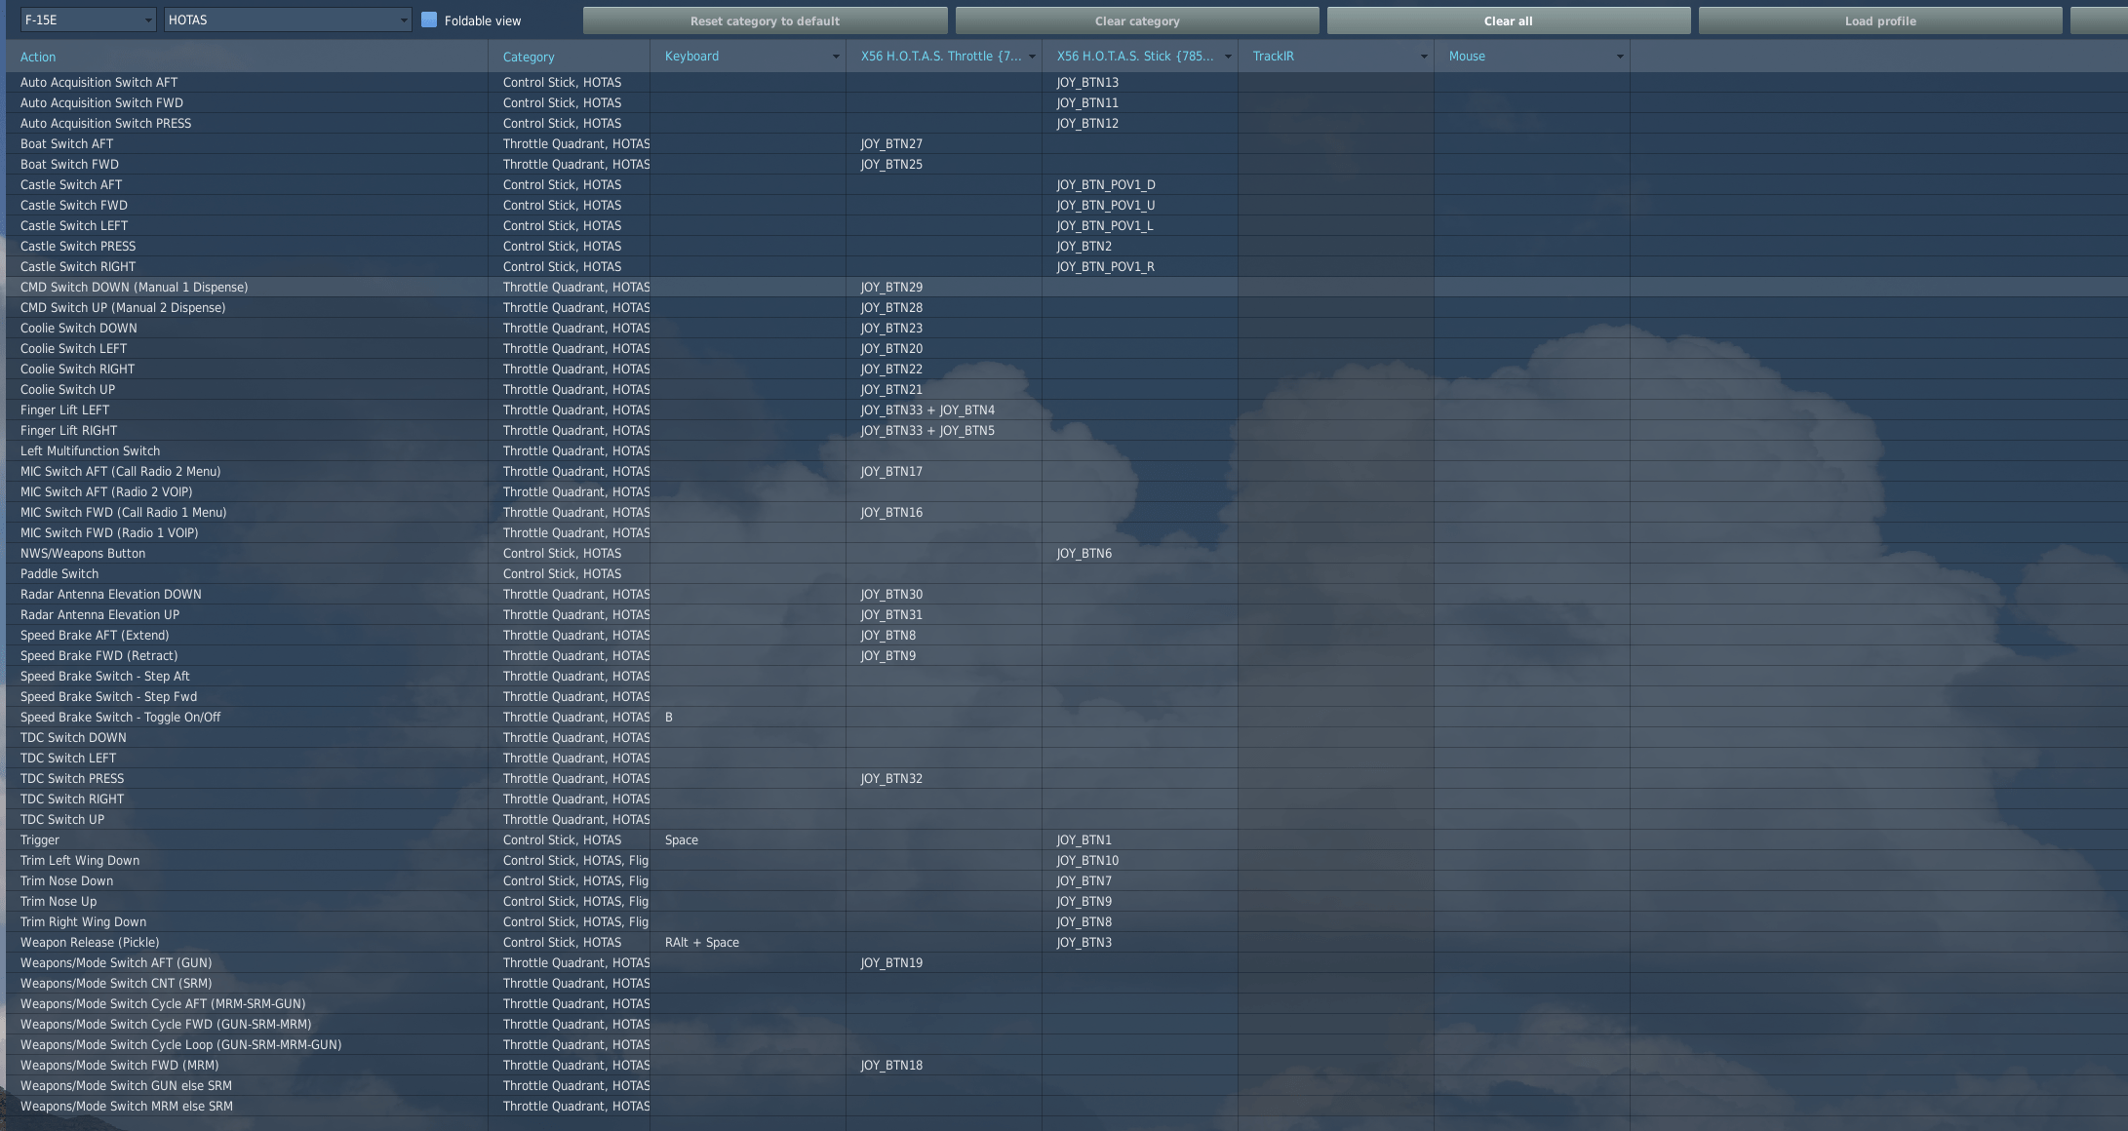Select the Weapon Release keyboard binding cell
Screen dimensions: 2128x1131
702,942
